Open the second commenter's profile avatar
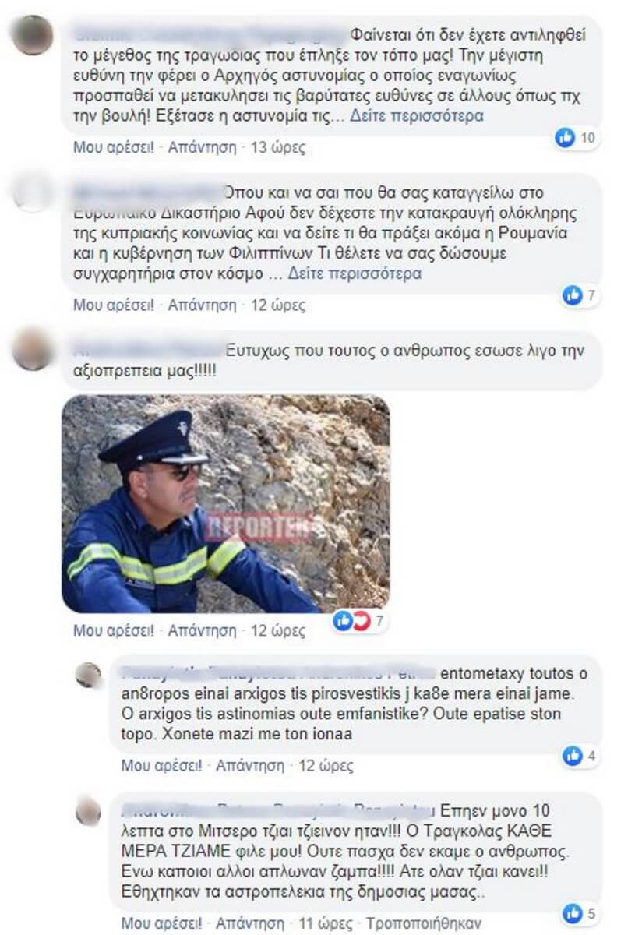Viewport: 642px width, 935px height. [34, 192]
